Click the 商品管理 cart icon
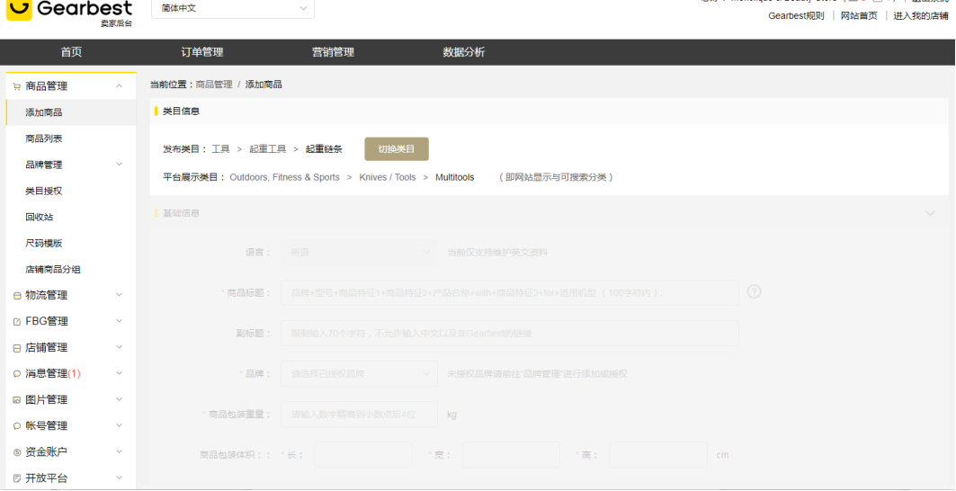956x491 pixels. click(16, 86)
